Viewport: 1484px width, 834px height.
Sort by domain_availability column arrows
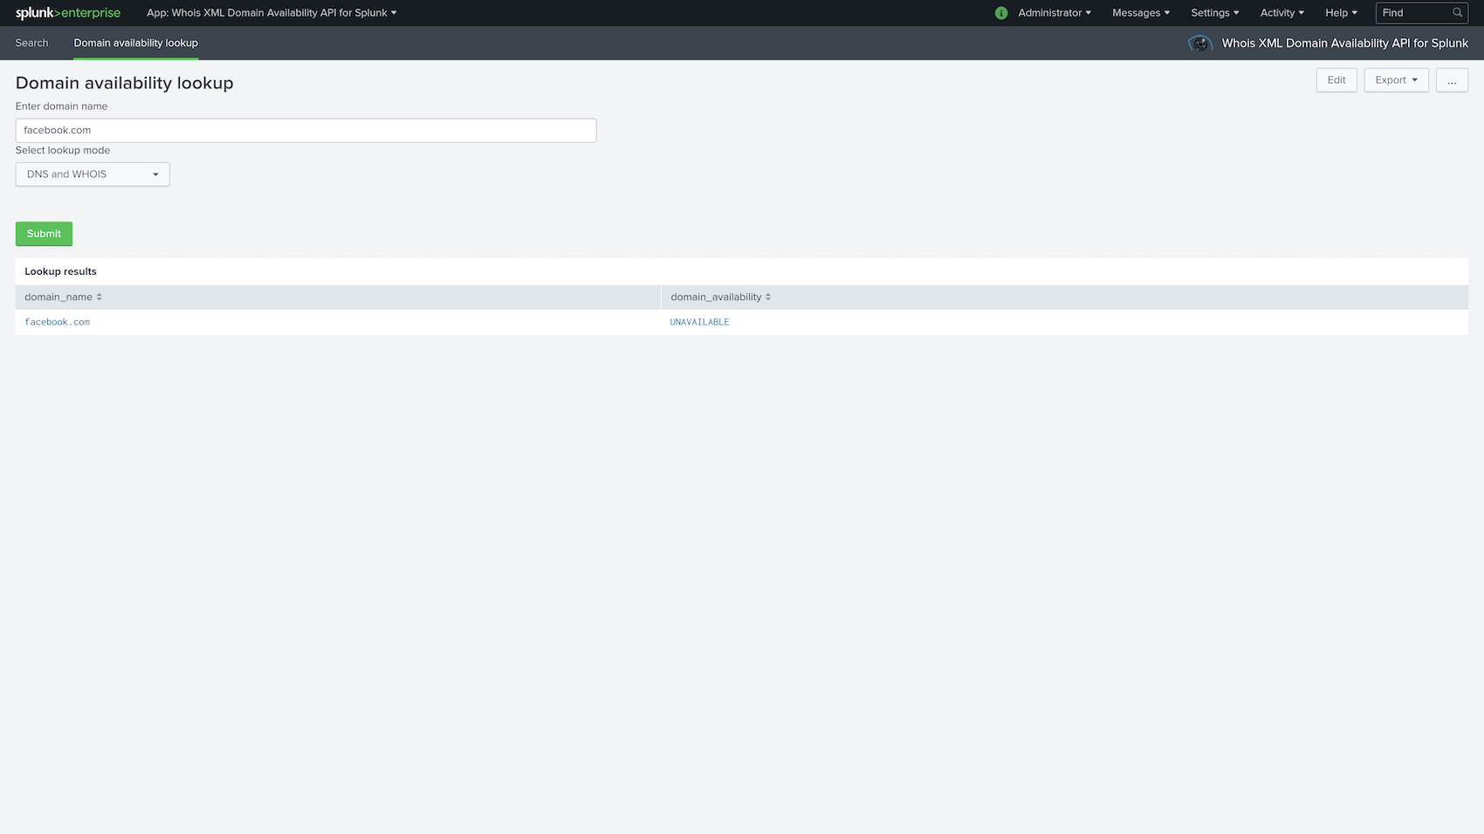(768, 297)
